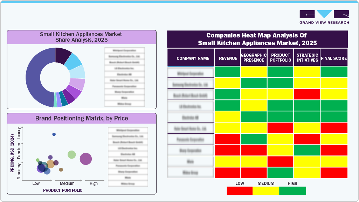Click the Small Kitchen Appliances Market Share Analysis title
The height and width of the screenshot is (202, 359).
click(81, 37)
